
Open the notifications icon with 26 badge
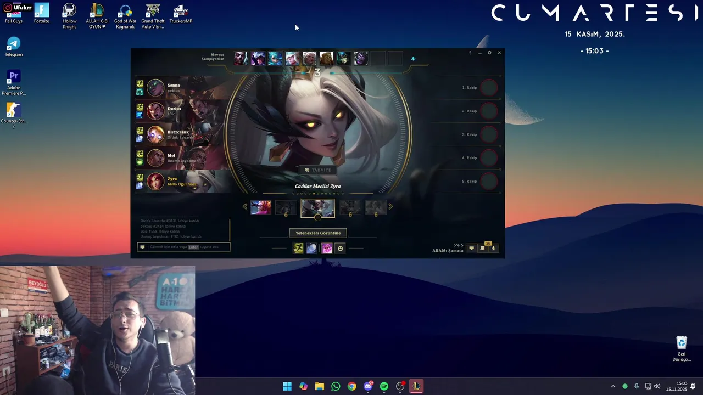pos(482,249)
